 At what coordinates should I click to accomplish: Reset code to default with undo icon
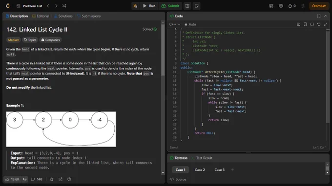319,24
